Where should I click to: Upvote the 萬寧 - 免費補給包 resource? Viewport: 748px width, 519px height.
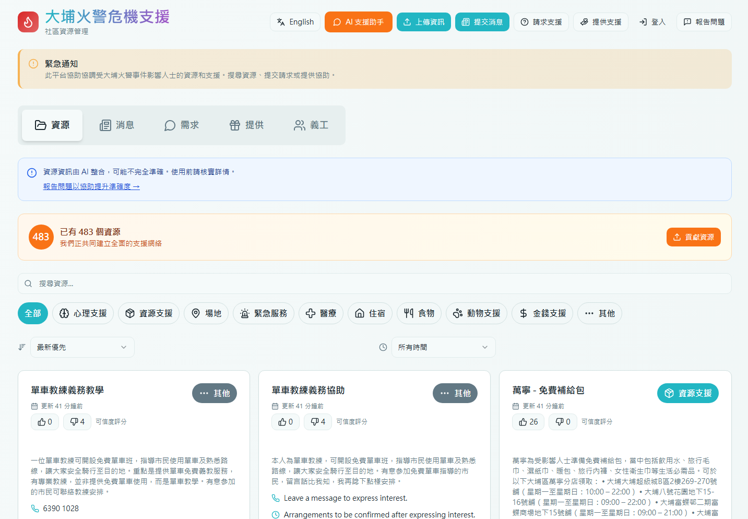pyautogui.click(x=528, y=422)
